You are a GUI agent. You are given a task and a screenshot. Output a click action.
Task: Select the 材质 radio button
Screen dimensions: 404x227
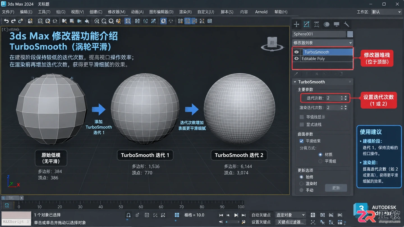320,154
